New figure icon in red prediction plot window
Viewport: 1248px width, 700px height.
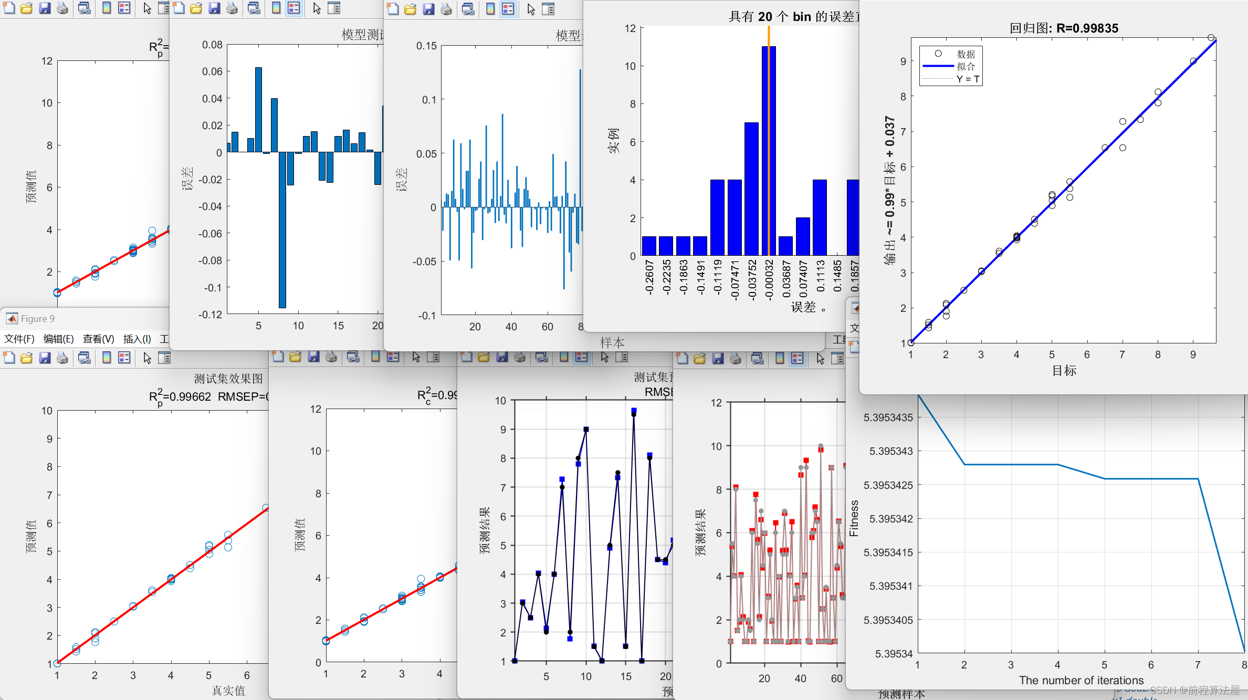tap(682, 358)
